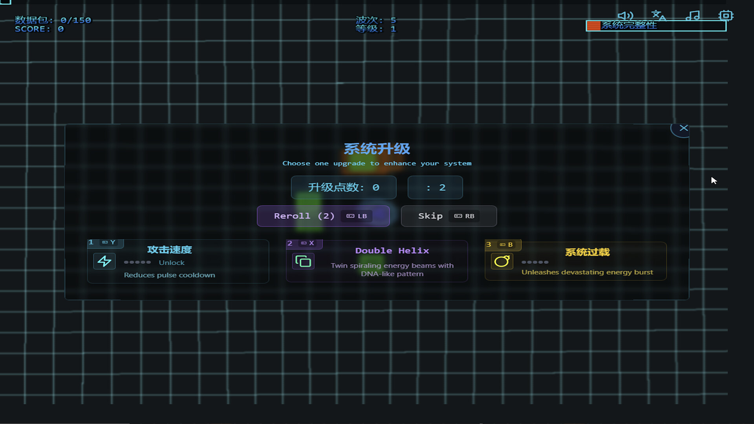Click the bomb icon for system overload
This screenshot has height=424, width=754.
pyautogui.click(x=501, y=261)
